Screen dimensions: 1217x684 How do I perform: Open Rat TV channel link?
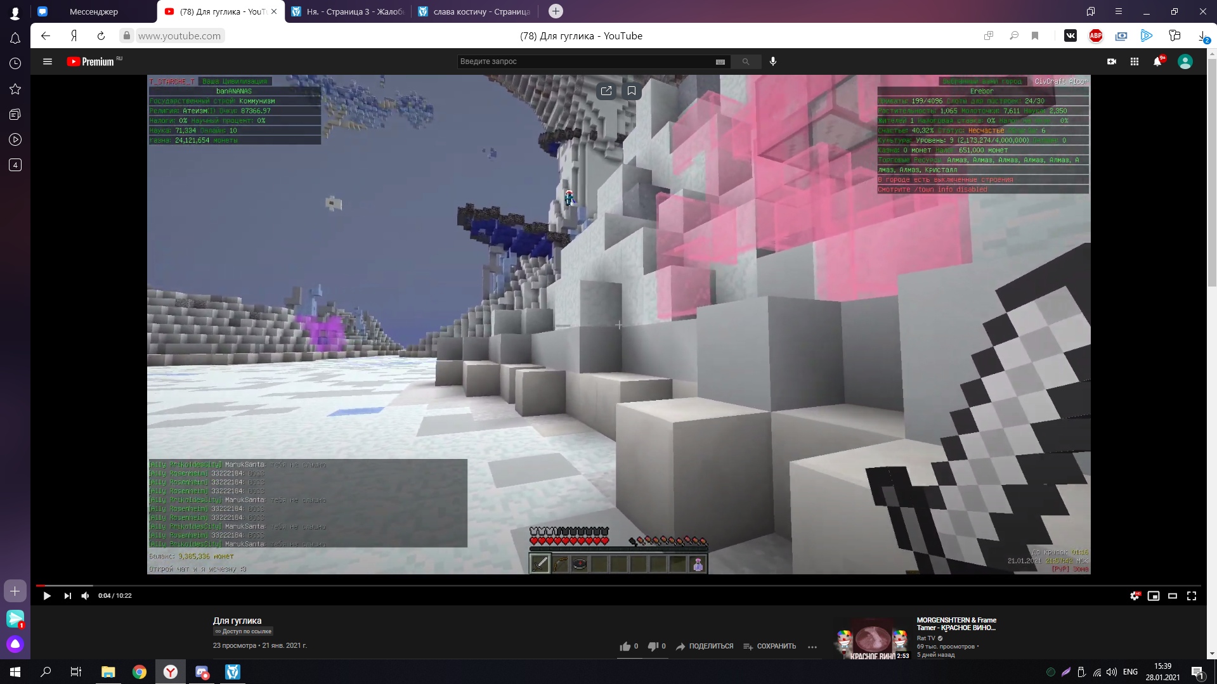click(926, 638)
